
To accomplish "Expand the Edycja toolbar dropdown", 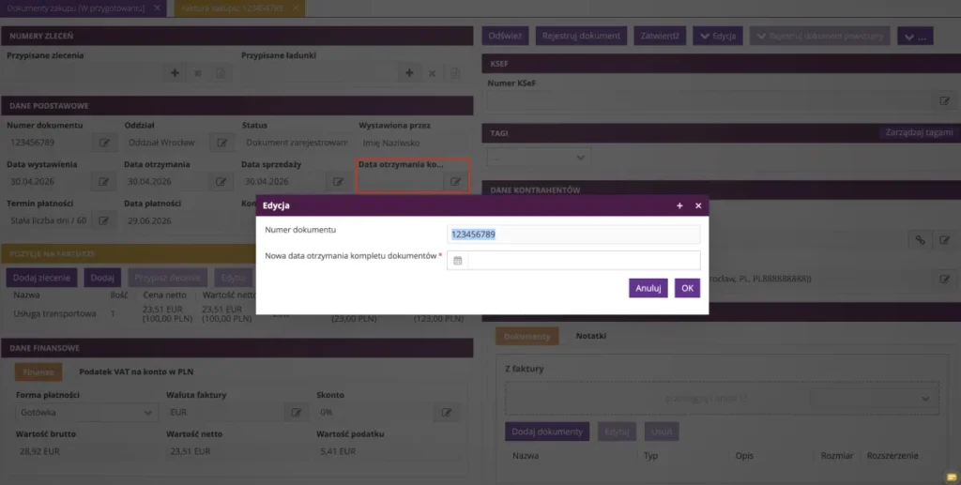I will (718, 37).
